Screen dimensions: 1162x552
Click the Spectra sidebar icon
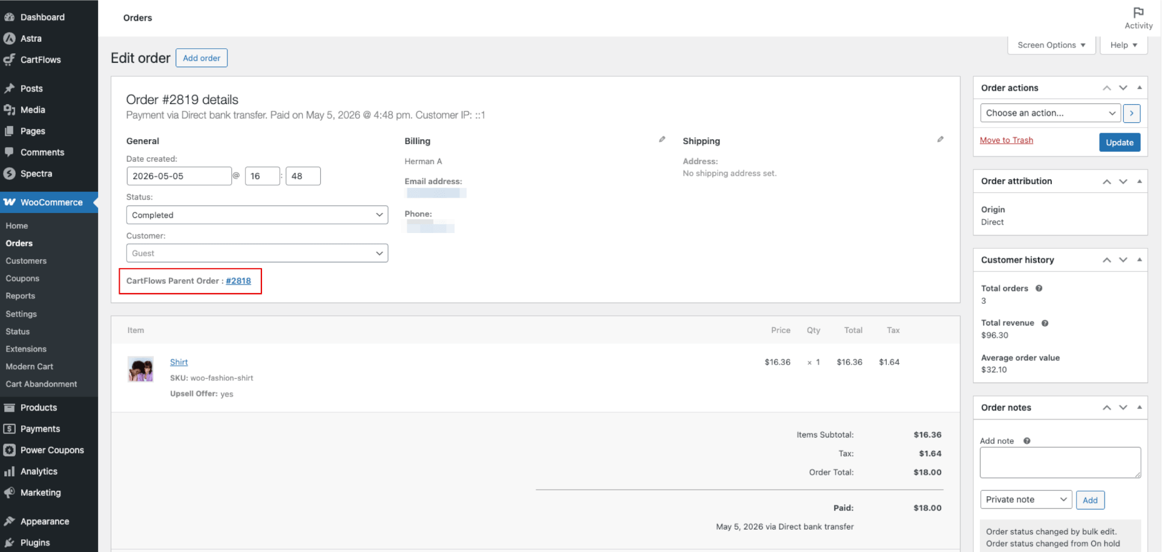9,173
